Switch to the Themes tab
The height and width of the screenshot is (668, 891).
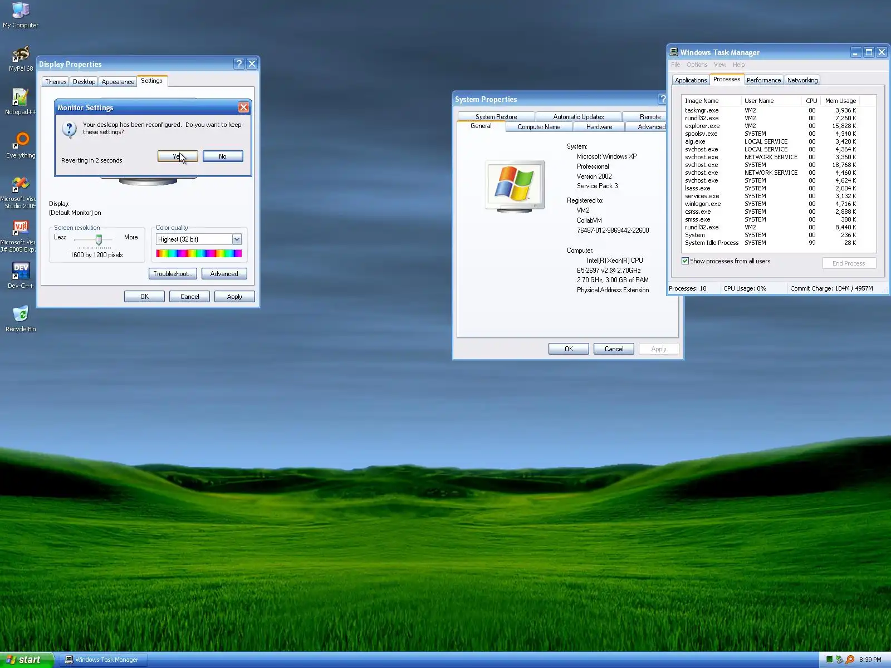(56, 82)
